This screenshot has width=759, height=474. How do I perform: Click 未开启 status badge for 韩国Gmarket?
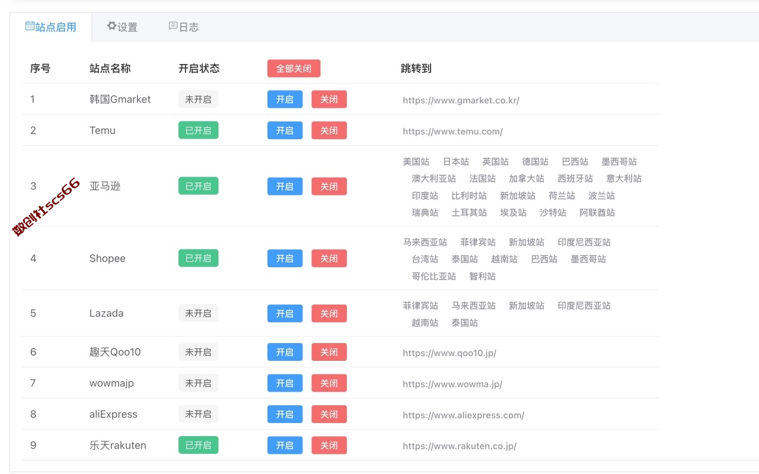pos(198,100)
